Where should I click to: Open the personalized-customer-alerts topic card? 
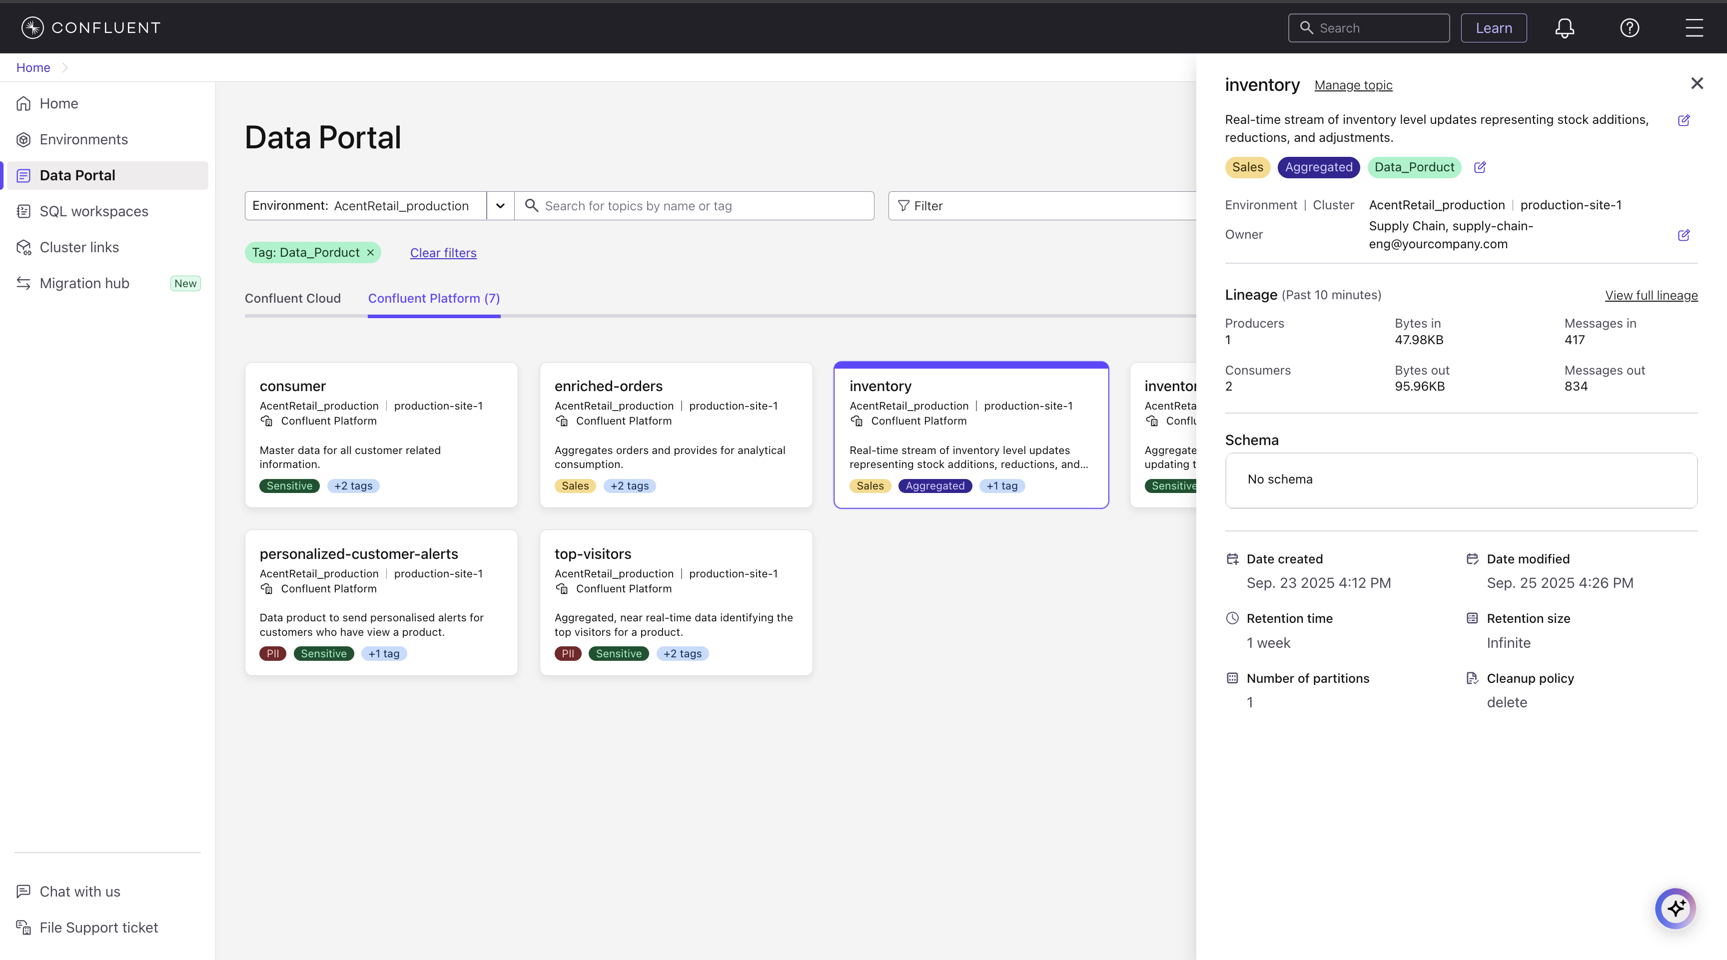pos(381,602)
